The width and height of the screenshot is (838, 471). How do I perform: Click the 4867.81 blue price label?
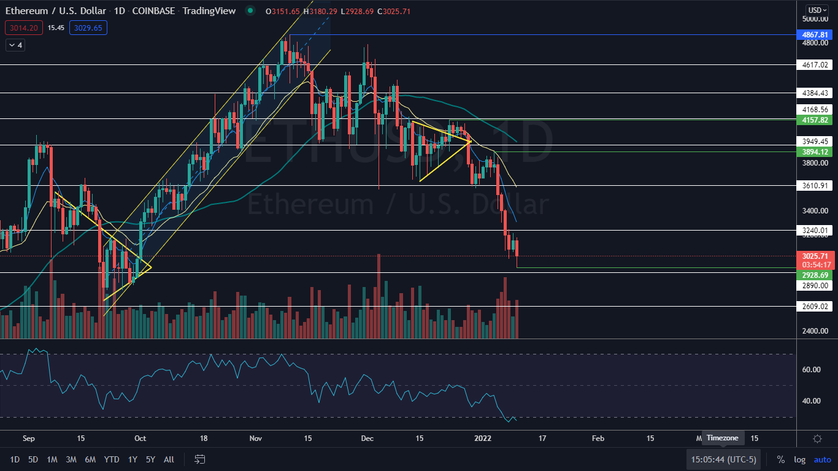click(814, 35)
